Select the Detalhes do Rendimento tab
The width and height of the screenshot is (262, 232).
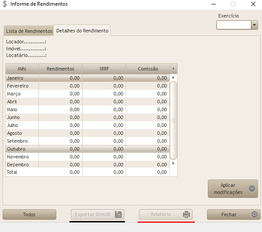82,31
